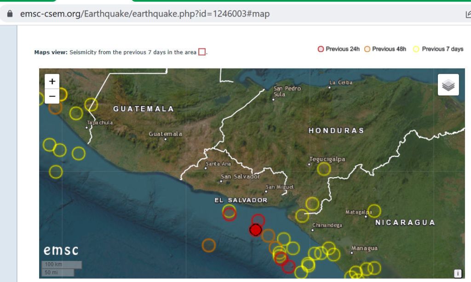Click the red circle just above epicenter

258,220
